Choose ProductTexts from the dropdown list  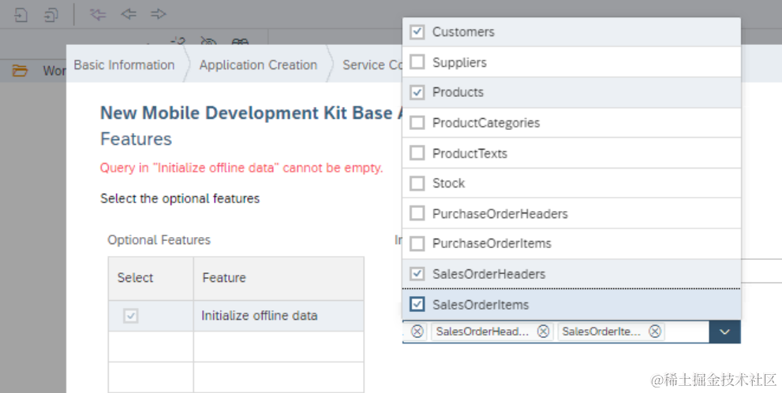(x=470, y=153)
